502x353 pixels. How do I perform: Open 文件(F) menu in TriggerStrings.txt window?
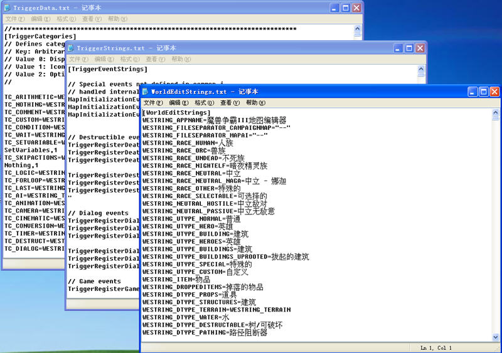pos(78,59)
